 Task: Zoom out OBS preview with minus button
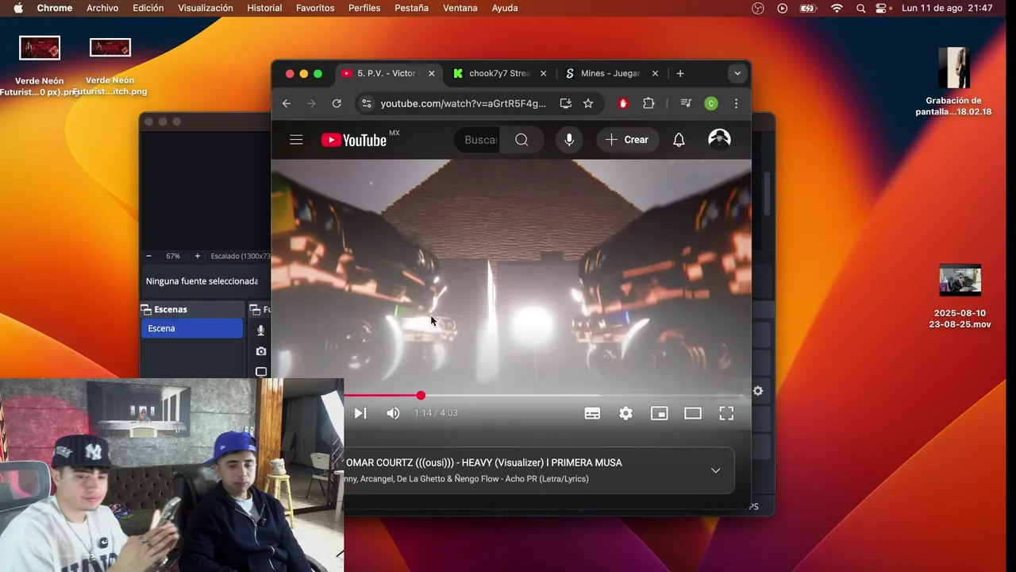point(148,257)
